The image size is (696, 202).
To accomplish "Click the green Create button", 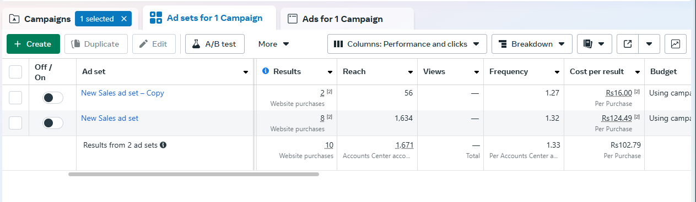I will click(x=33, y=44).
